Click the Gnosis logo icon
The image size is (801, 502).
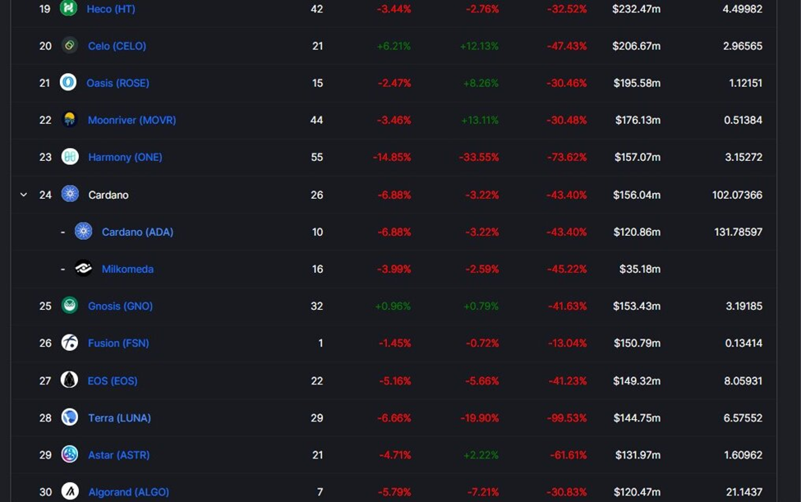(x=70, y=306)
